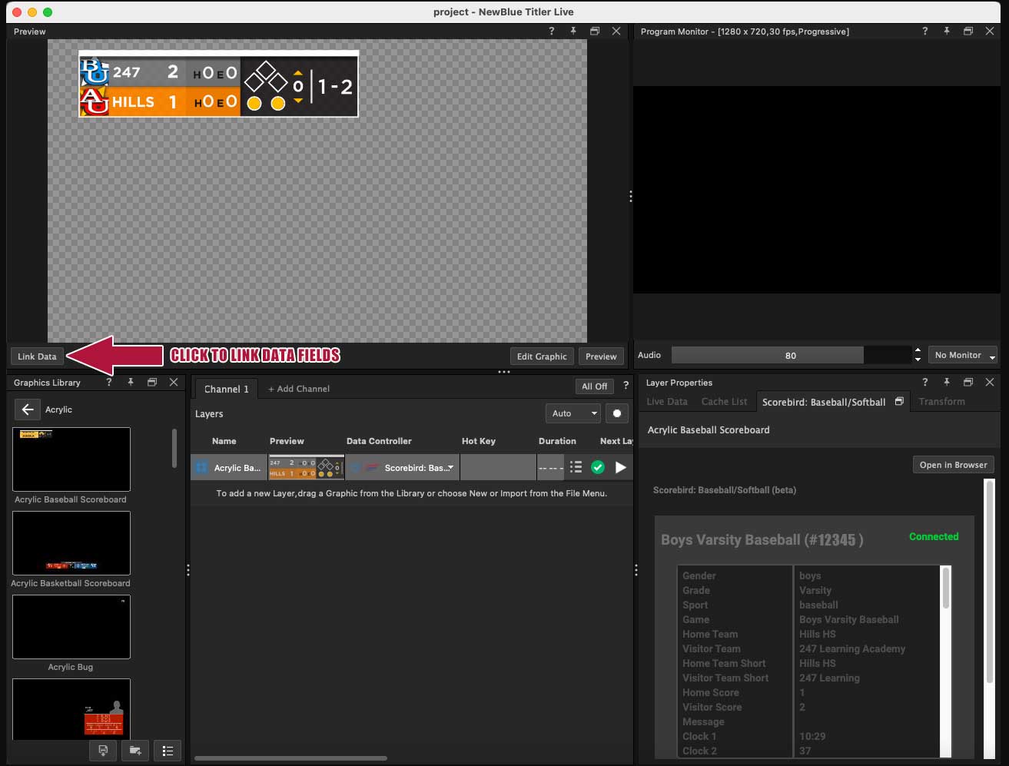Float the Graphics Library panel
The height and width of the screenshot is (766, 1009).
tap(152, 382)
